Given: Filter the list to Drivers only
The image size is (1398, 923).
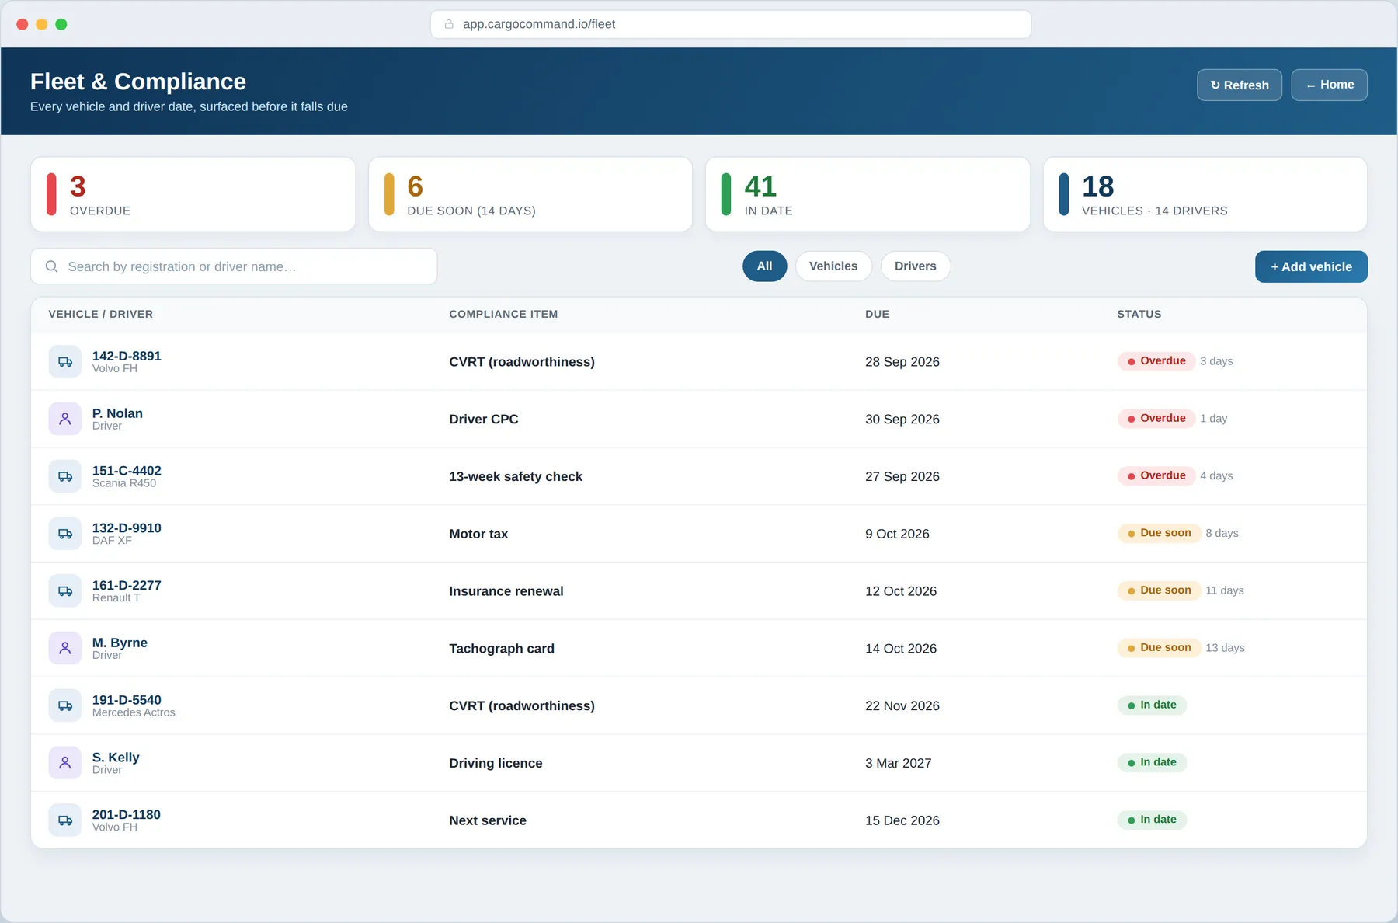Looking at the screenshot, I should coord(916,266).
